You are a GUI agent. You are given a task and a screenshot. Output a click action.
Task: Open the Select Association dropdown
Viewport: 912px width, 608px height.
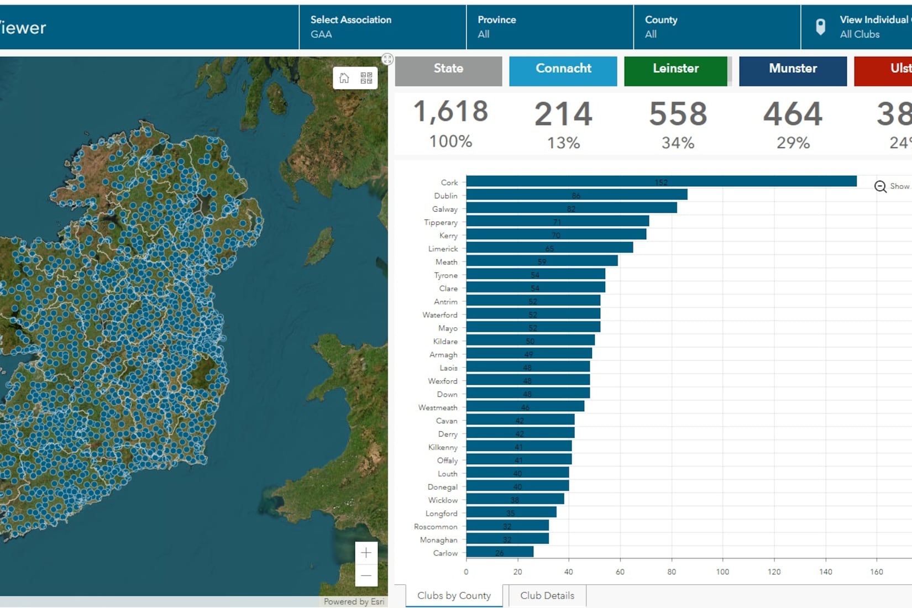381,27
